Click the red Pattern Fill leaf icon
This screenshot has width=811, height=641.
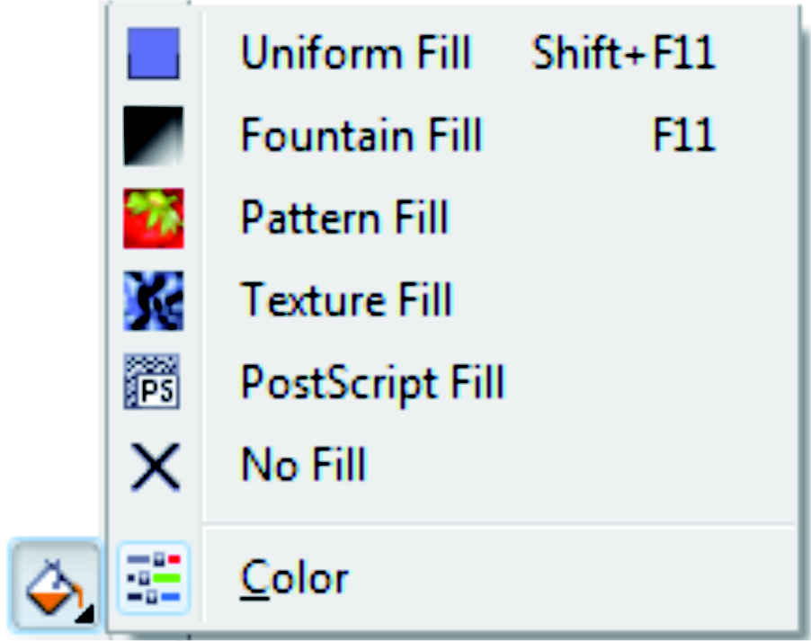pos(154,218)
